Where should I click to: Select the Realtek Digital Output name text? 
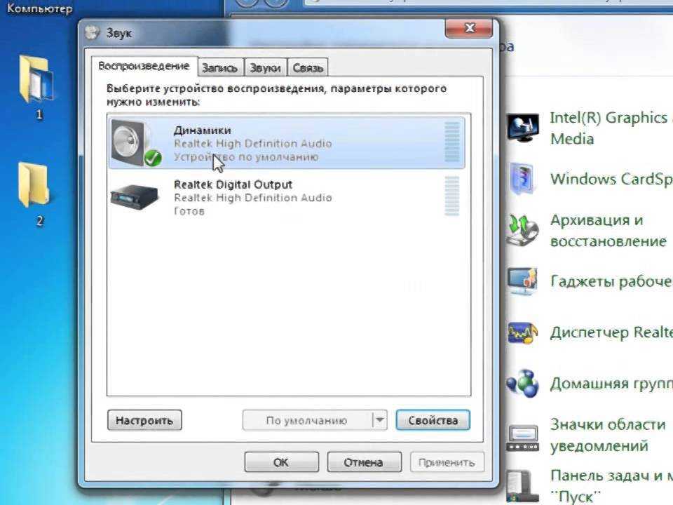click(x=233, y=184)
